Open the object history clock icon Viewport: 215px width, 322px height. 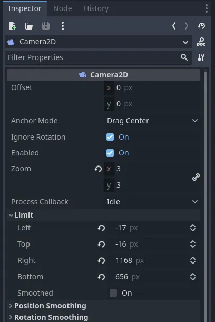coord(201,26)
